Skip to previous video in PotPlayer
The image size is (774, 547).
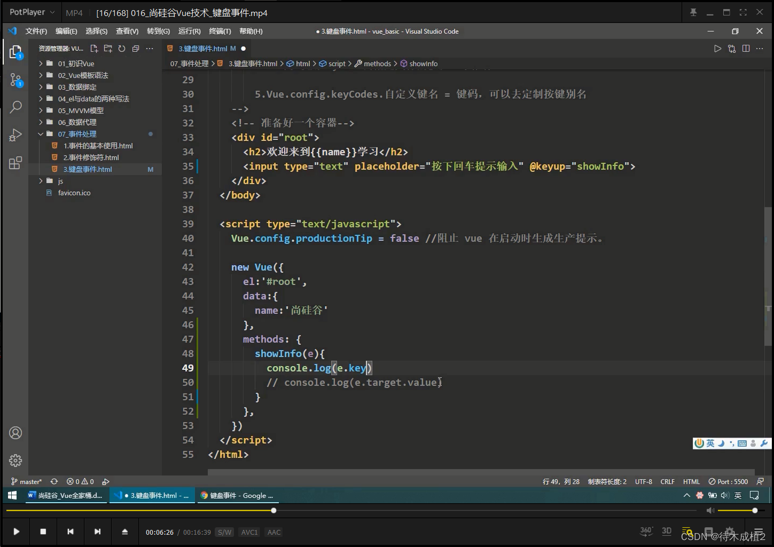click(x=71, y=532)
